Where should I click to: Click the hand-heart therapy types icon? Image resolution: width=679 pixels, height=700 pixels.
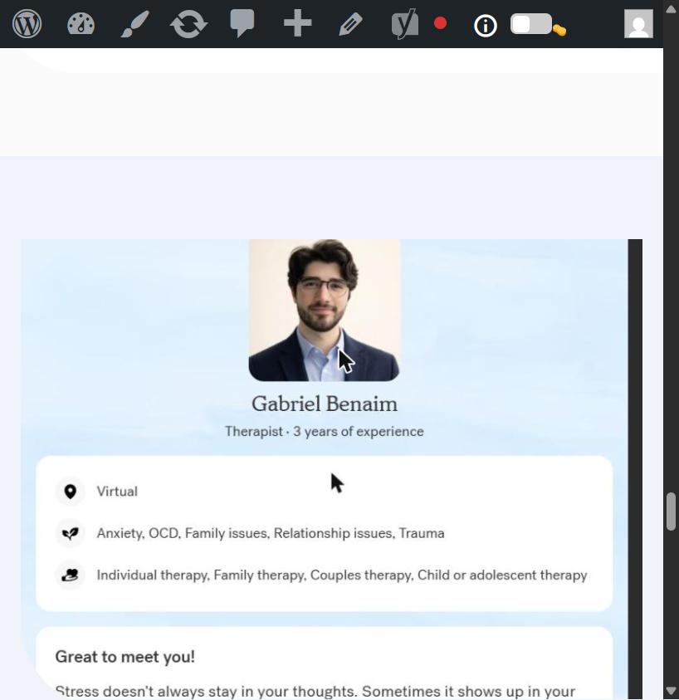point(70,575)
